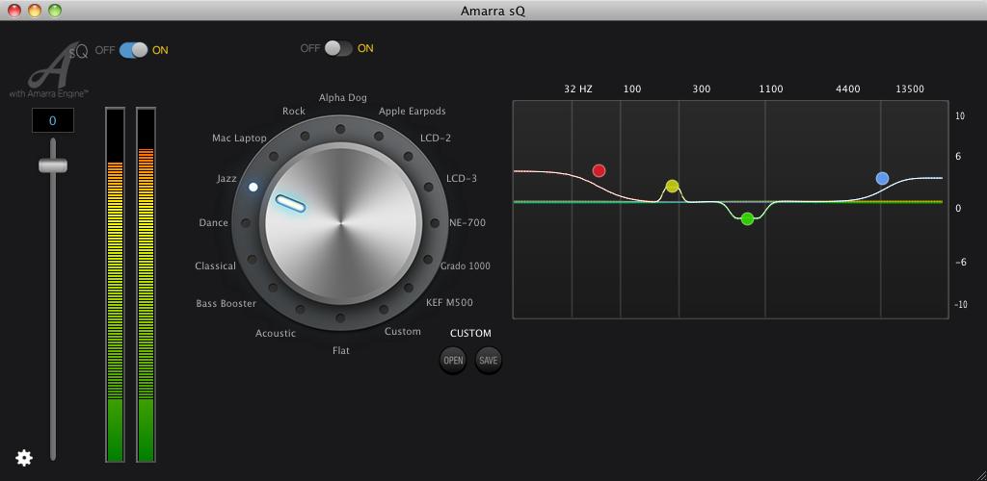Click the green EQ band node
This screenshot has width=987, height=481.
pyautogui.click(x=747, y=218)
